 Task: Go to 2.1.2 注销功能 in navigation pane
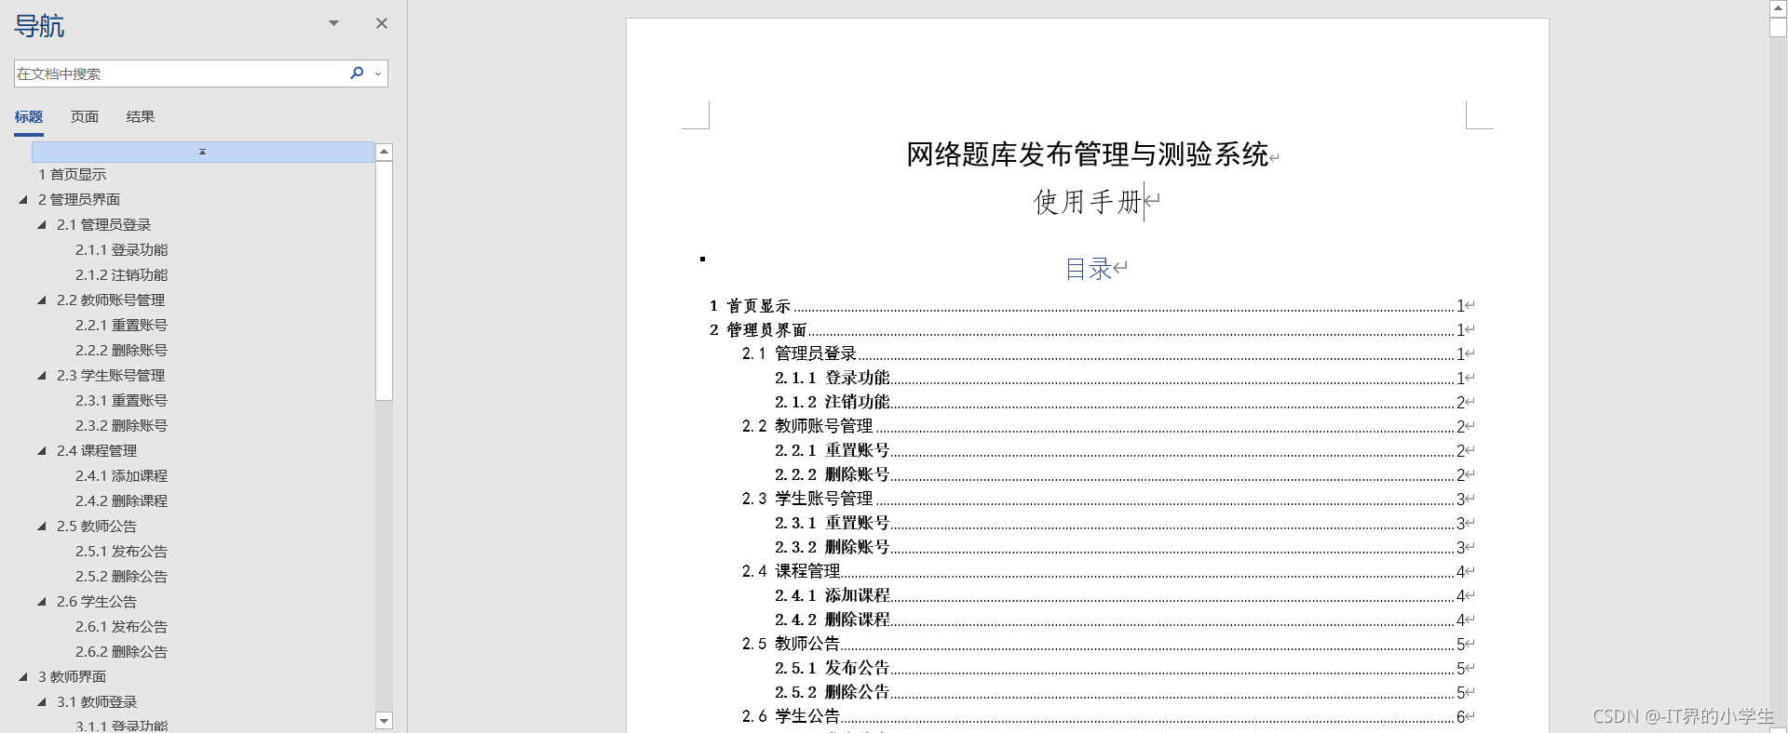coord(122,274)
